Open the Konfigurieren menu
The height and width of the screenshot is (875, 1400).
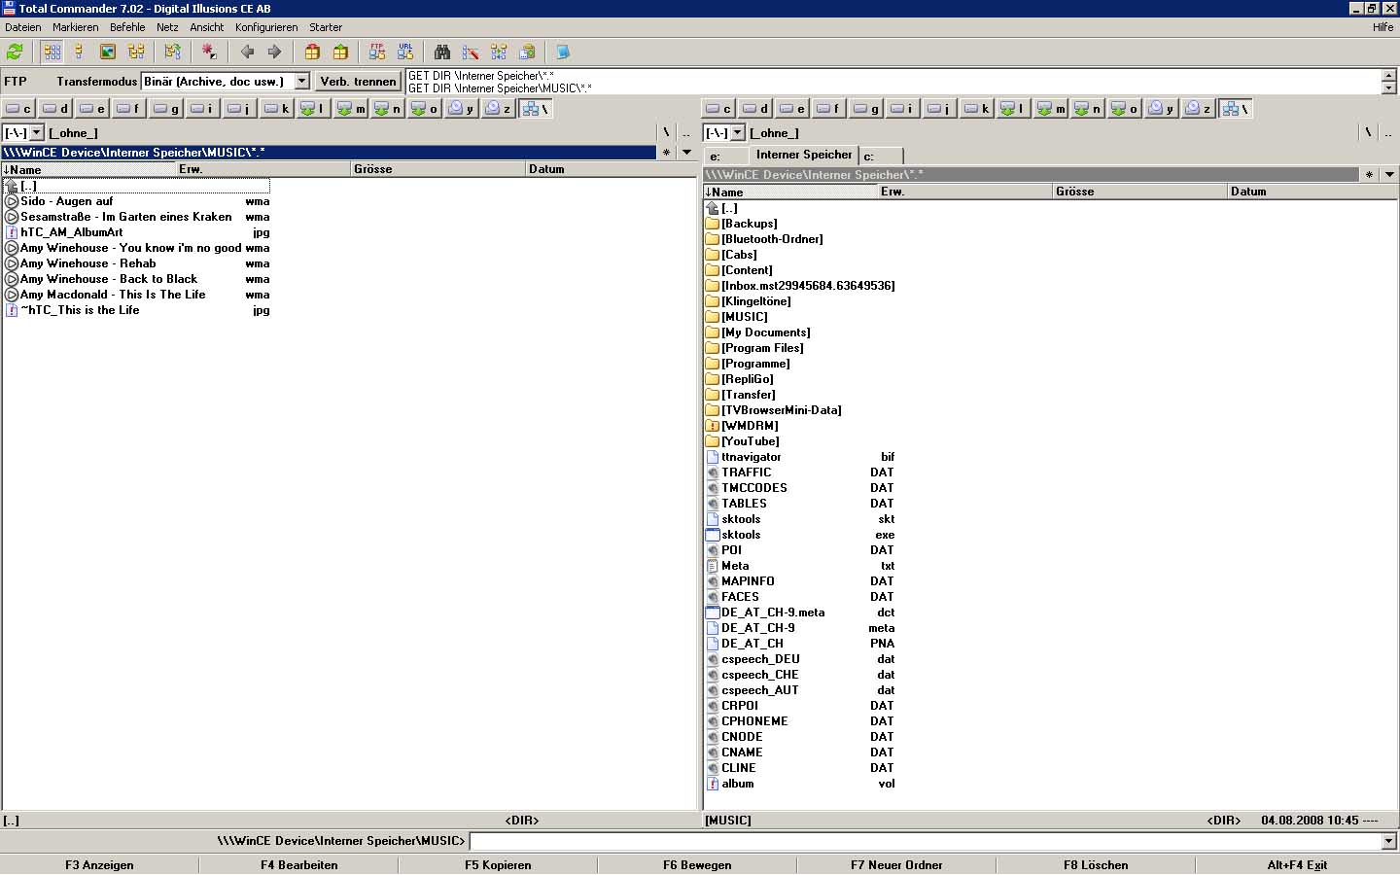(x=266, y=27)
